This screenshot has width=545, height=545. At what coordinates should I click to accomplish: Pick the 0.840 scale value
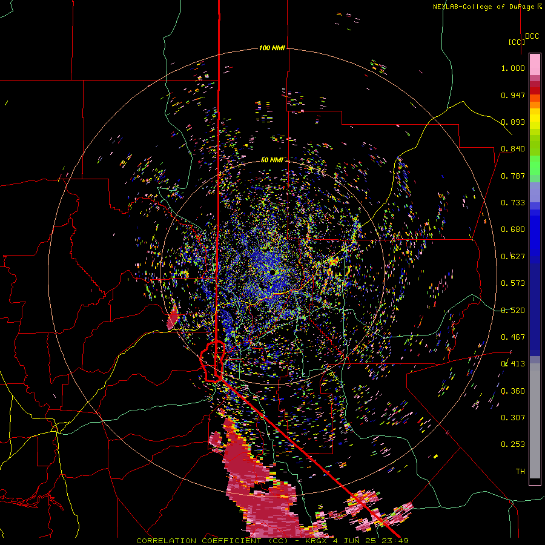coord(513,149)
